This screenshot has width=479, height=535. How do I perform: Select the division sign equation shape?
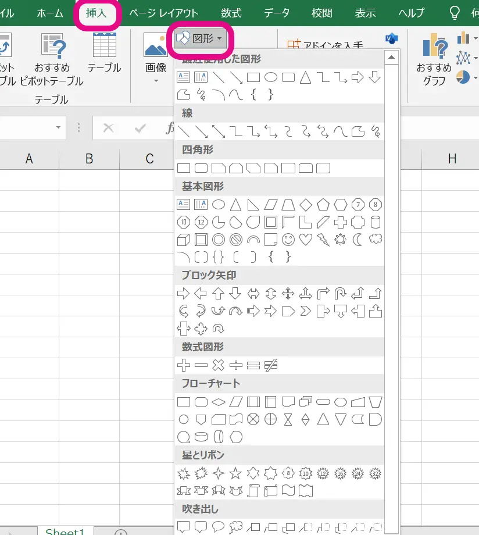click(235, 365)
